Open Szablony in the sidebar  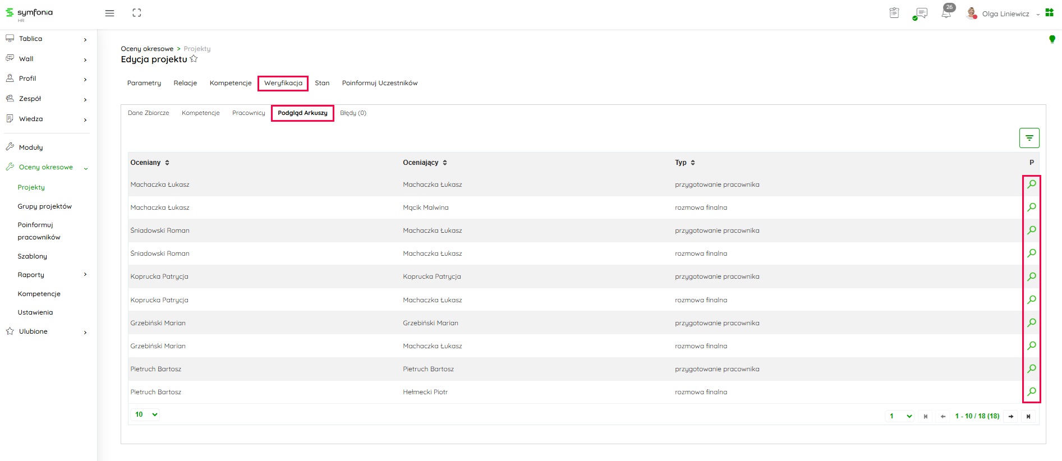click(33, 256)
